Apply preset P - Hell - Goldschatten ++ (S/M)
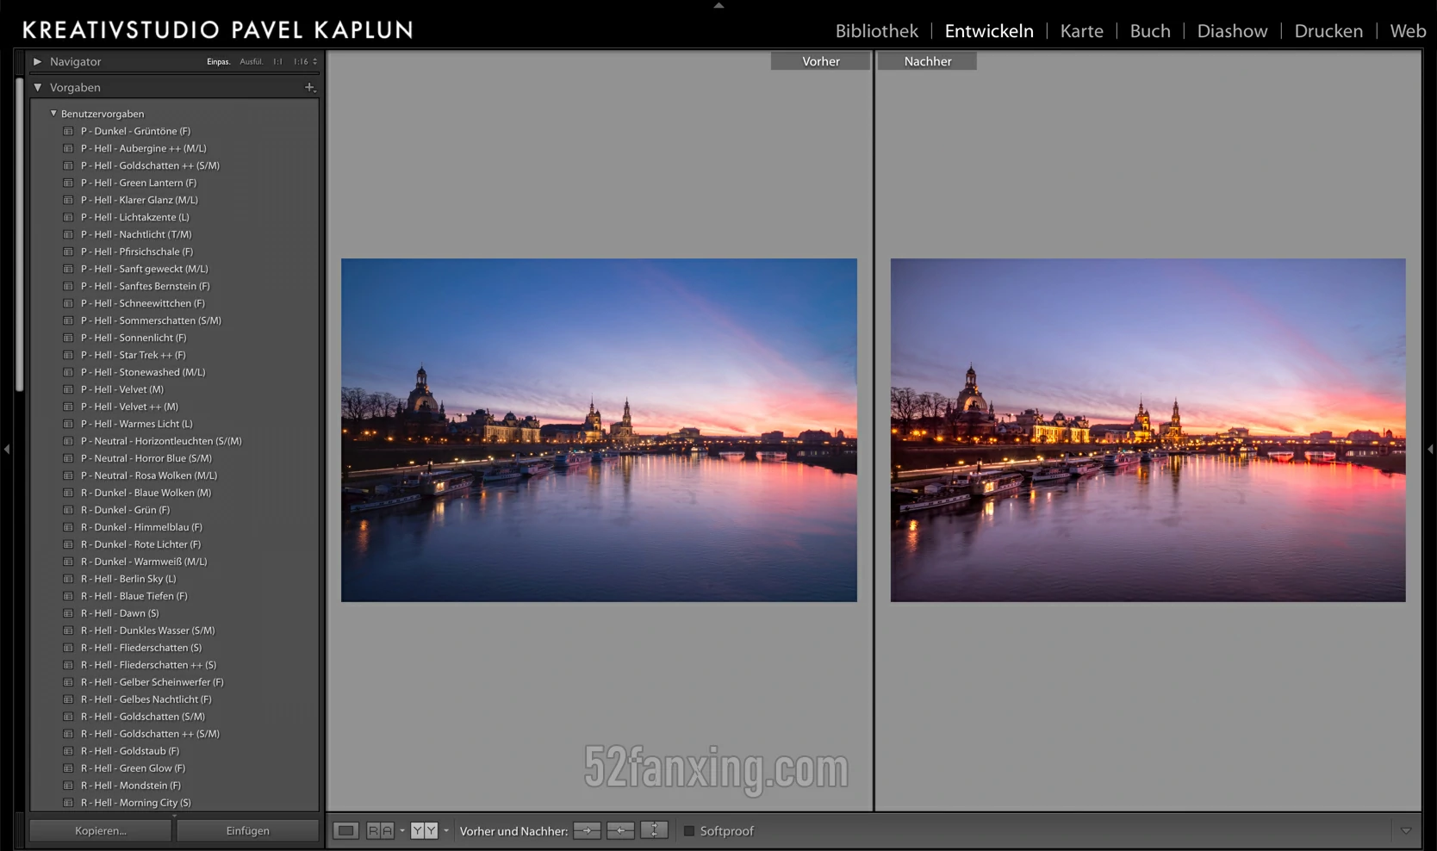This screenshot has width=1437, height=851. (150, 165)
